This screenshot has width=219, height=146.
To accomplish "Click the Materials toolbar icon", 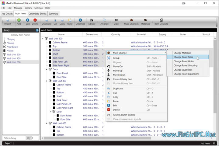I will click(145, 22).
